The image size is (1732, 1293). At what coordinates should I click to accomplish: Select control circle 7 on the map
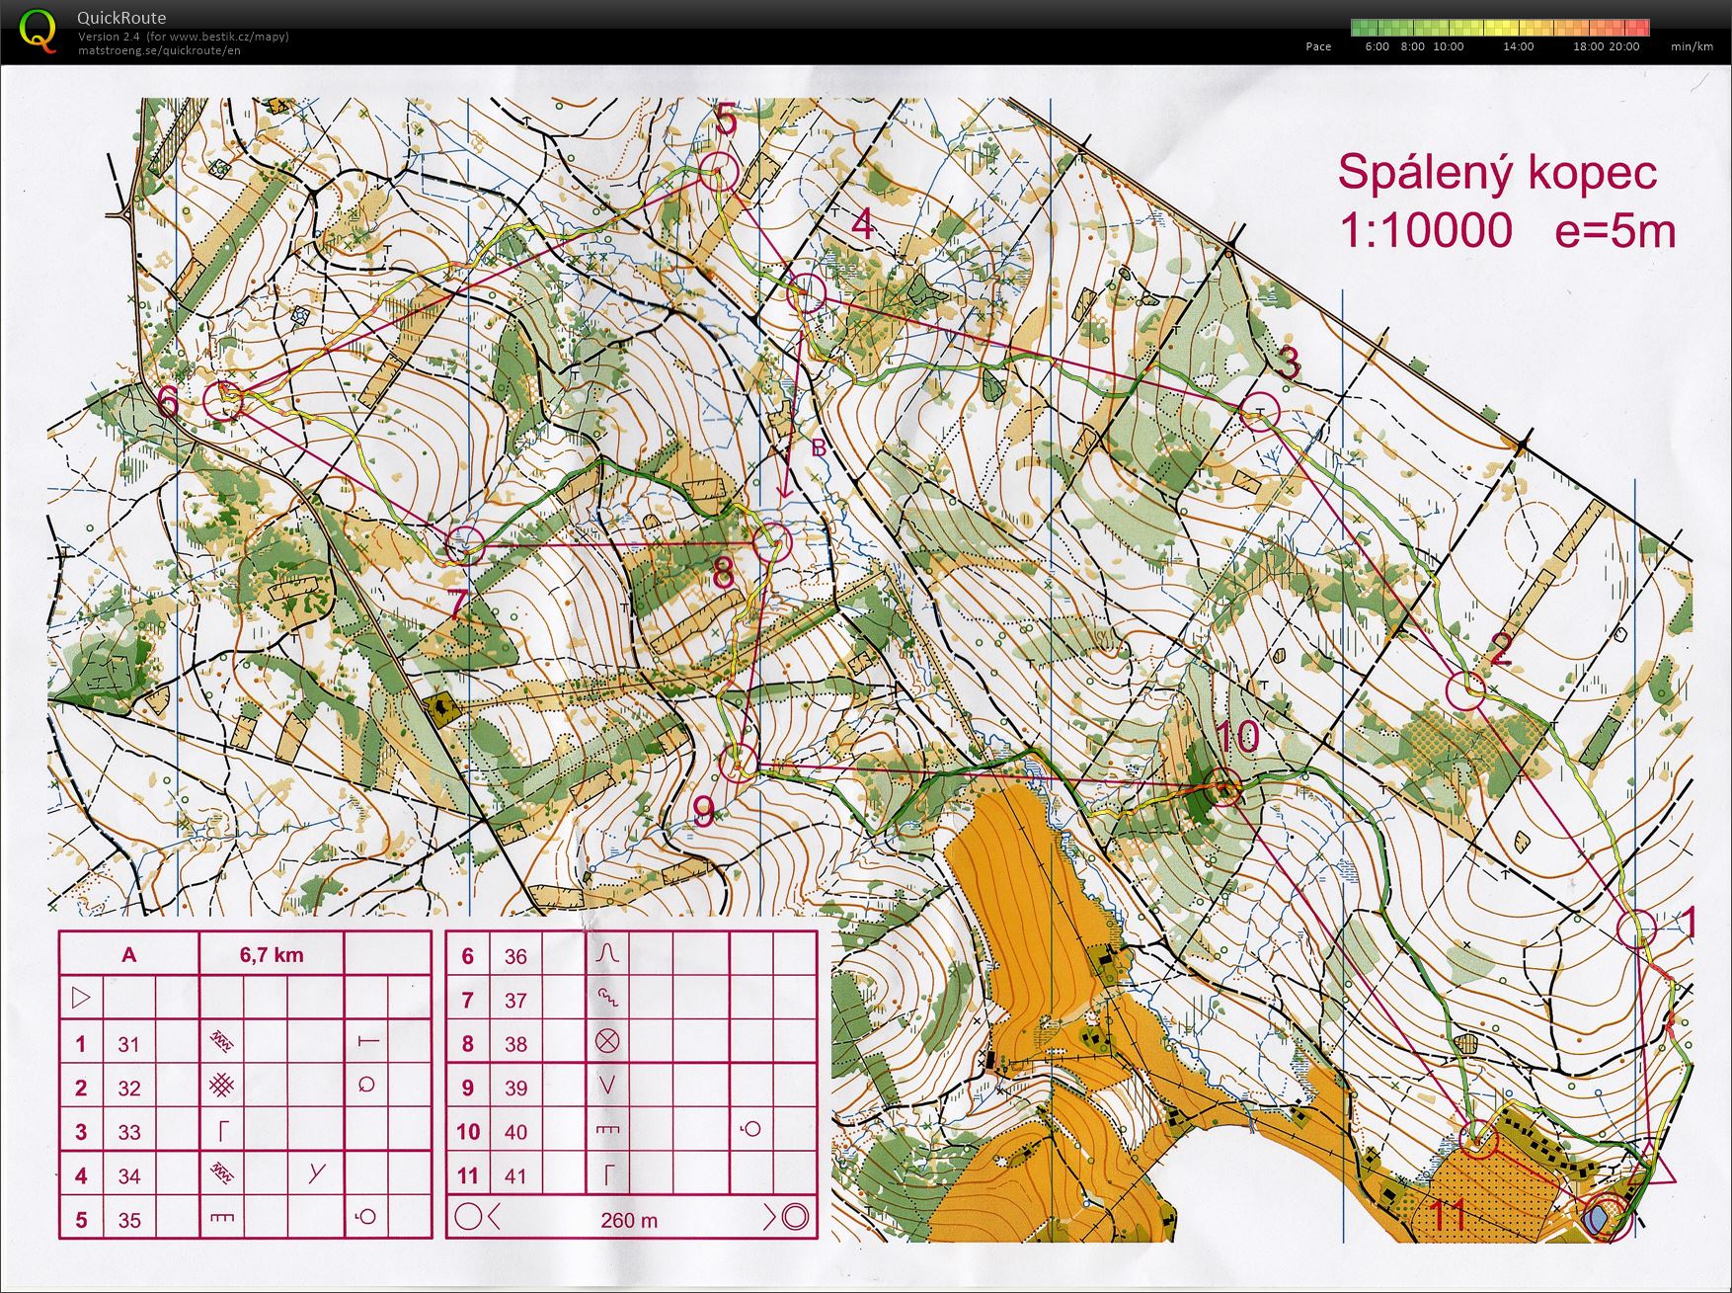(465, 544)
